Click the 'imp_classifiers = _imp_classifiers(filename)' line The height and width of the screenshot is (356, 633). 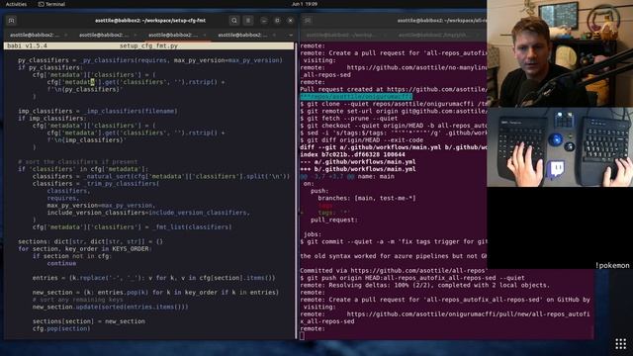click(x=98, y=111)
